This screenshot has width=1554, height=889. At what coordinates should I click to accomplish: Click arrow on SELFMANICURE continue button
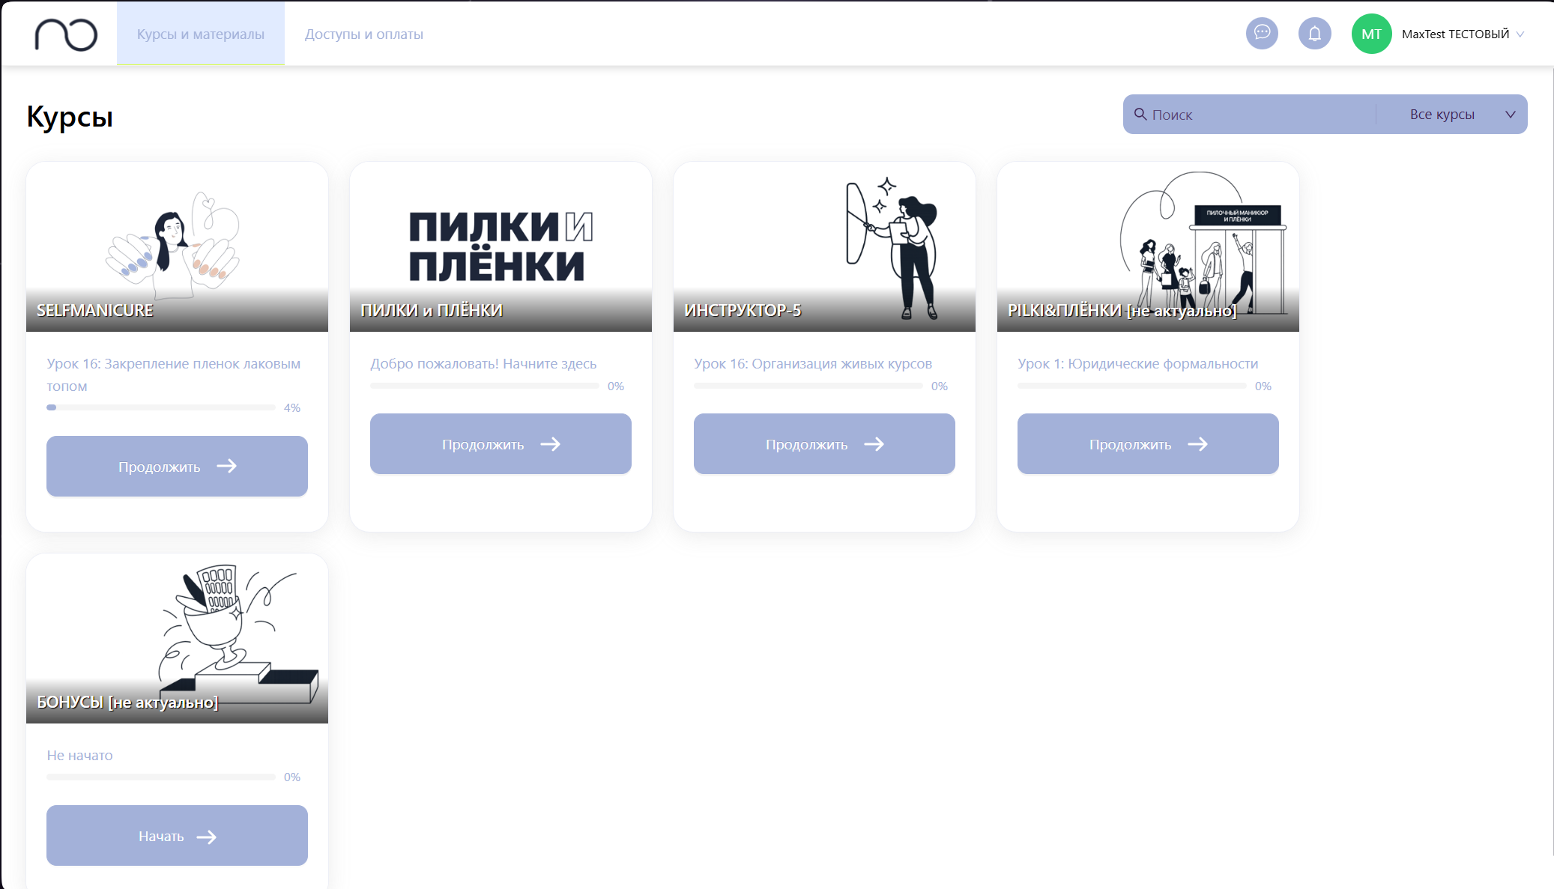(x=226, y=466)
